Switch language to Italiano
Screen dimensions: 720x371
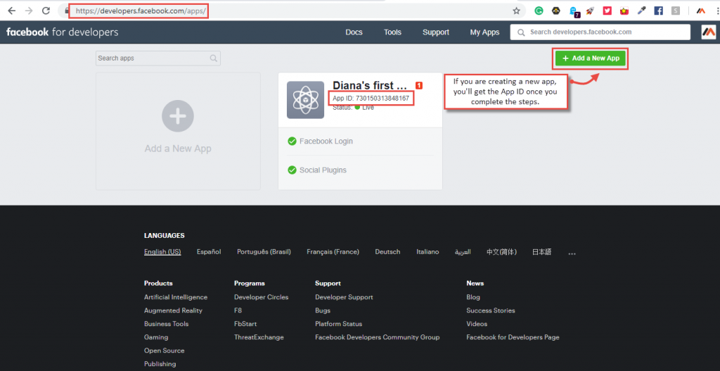click(427, 252)
